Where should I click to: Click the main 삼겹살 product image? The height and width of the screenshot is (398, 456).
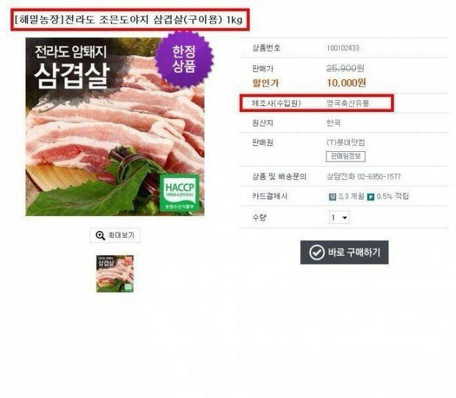[x=115, y=126]
